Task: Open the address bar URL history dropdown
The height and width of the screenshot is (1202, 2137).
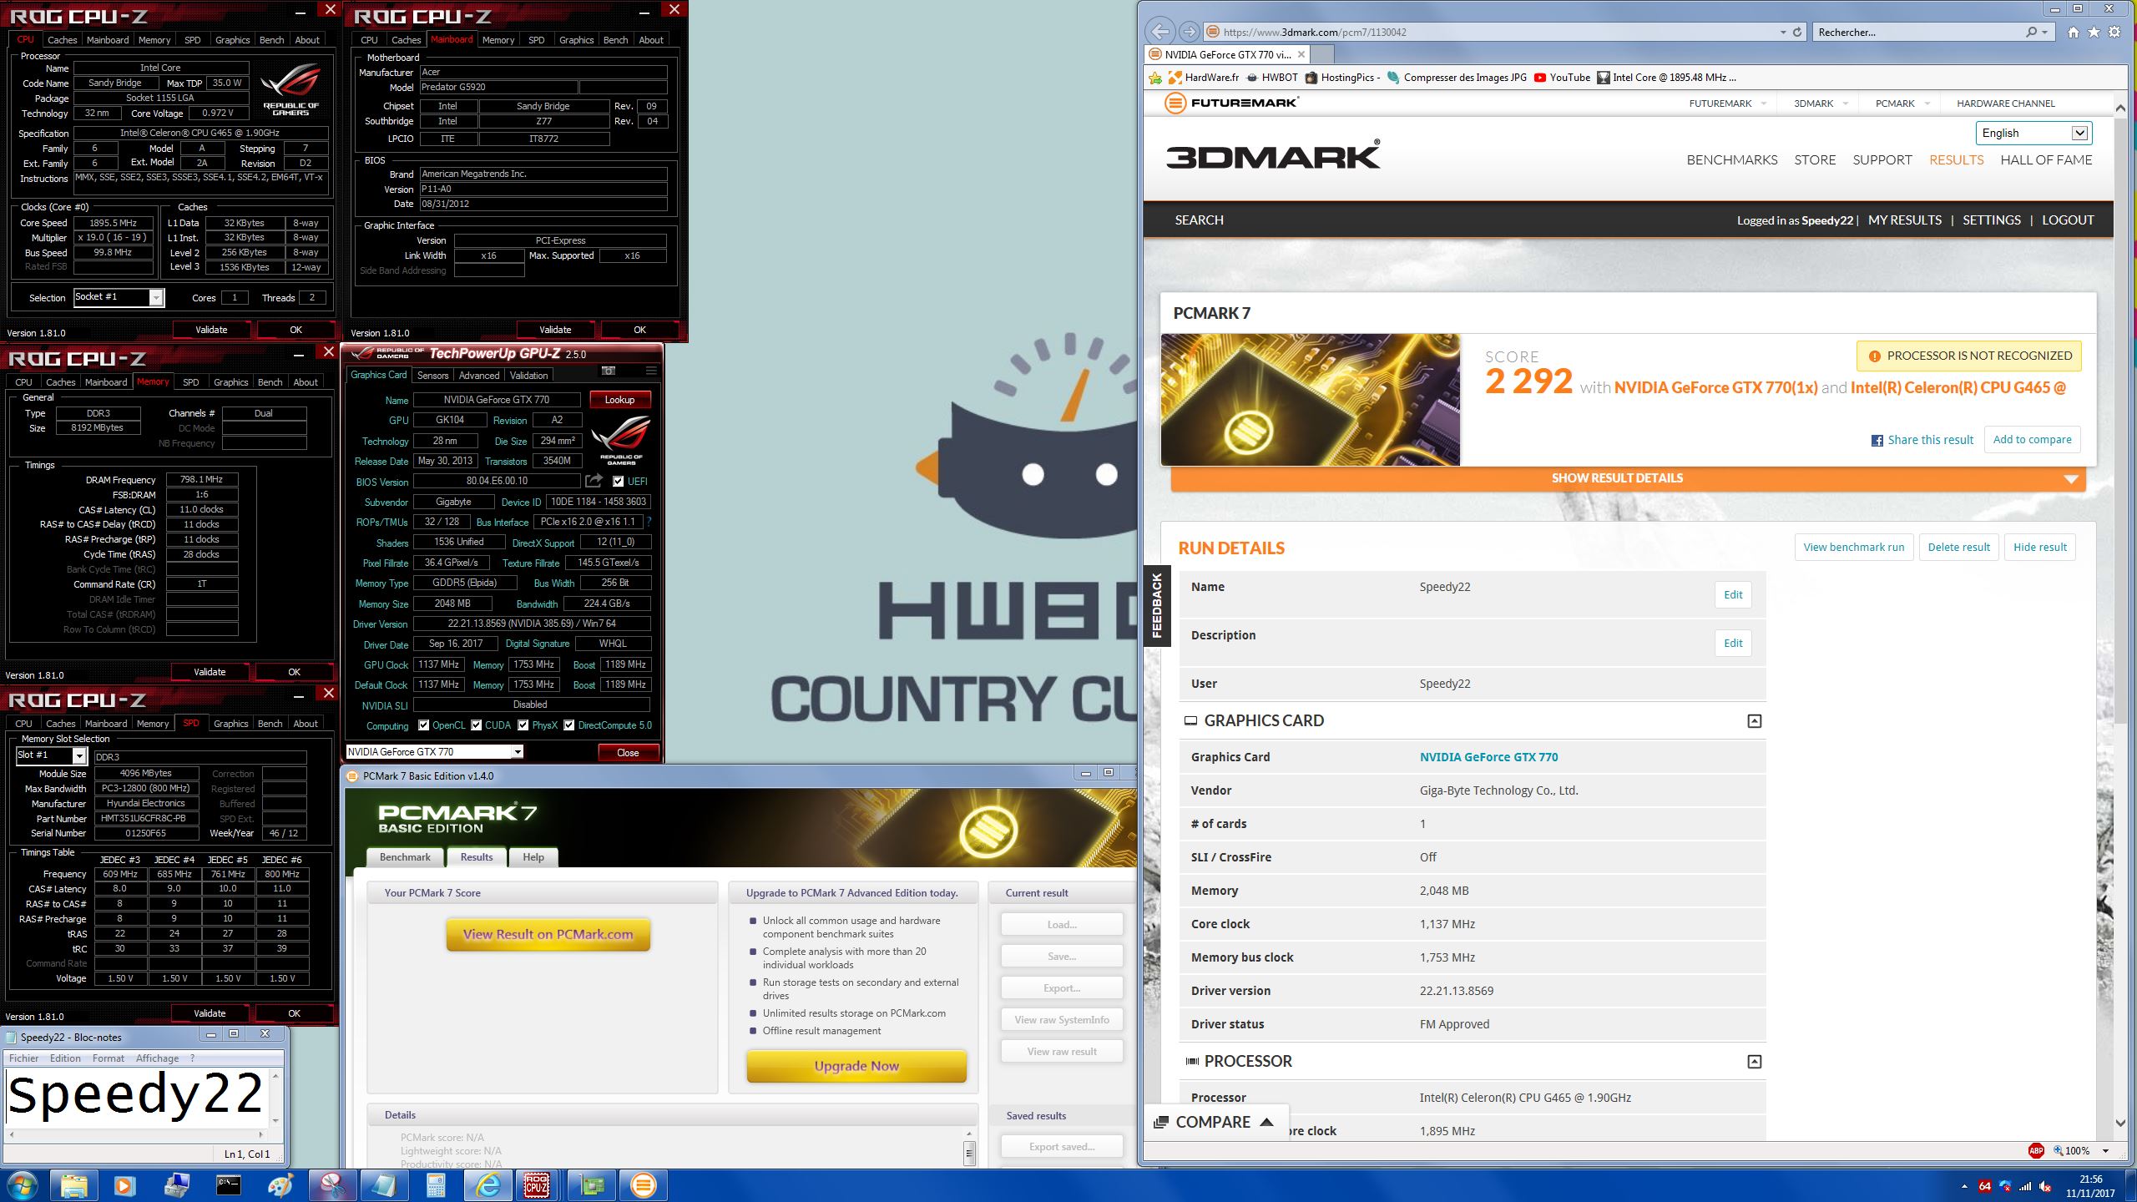Action: pos(1783,32)
